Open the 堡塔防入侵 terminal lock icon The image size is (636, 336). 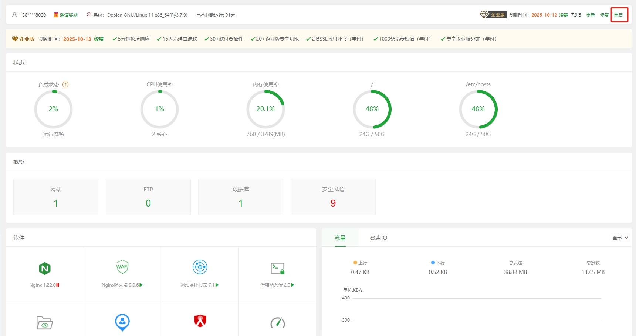tap(277, 268)
